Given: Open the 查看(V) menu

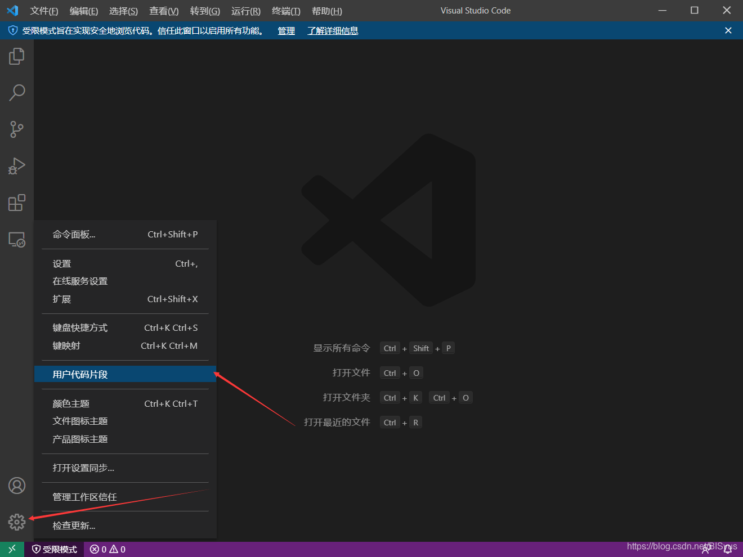Looking at the screenshot, I should (x=164, y=11).
